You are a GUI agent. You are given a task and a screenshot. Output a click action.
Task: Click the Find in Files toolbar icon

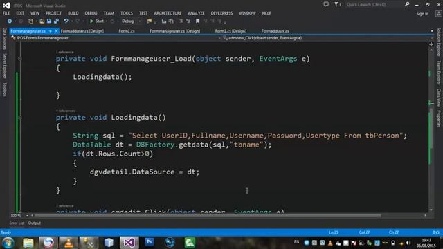(150, 21)
